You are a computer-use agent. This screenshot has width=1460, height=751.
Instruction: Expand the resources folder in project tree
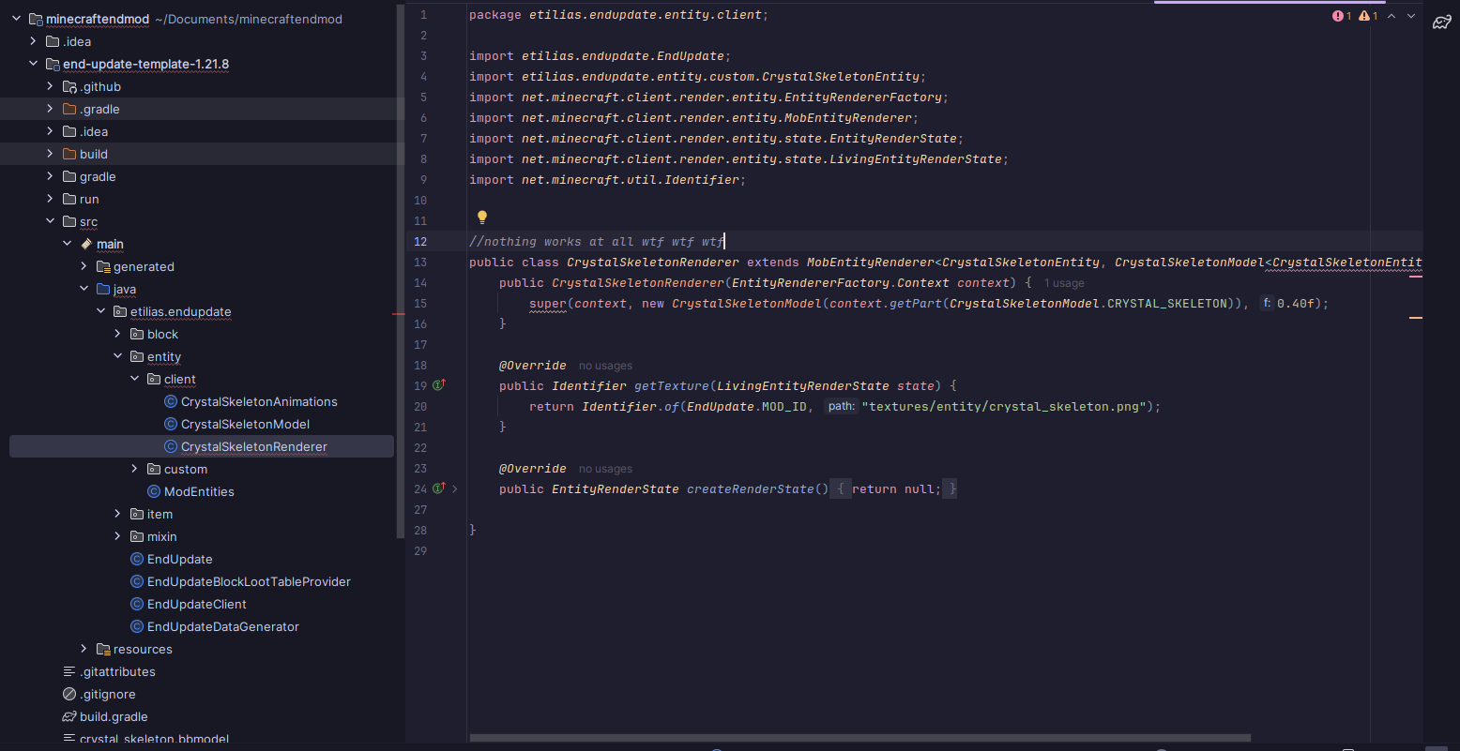coord(84,649)
